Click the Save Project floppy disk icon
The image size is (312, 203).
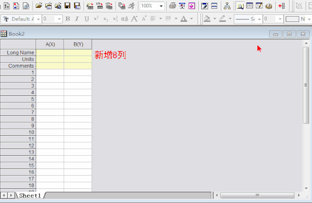pyautogui.click(x=67, y=6)
